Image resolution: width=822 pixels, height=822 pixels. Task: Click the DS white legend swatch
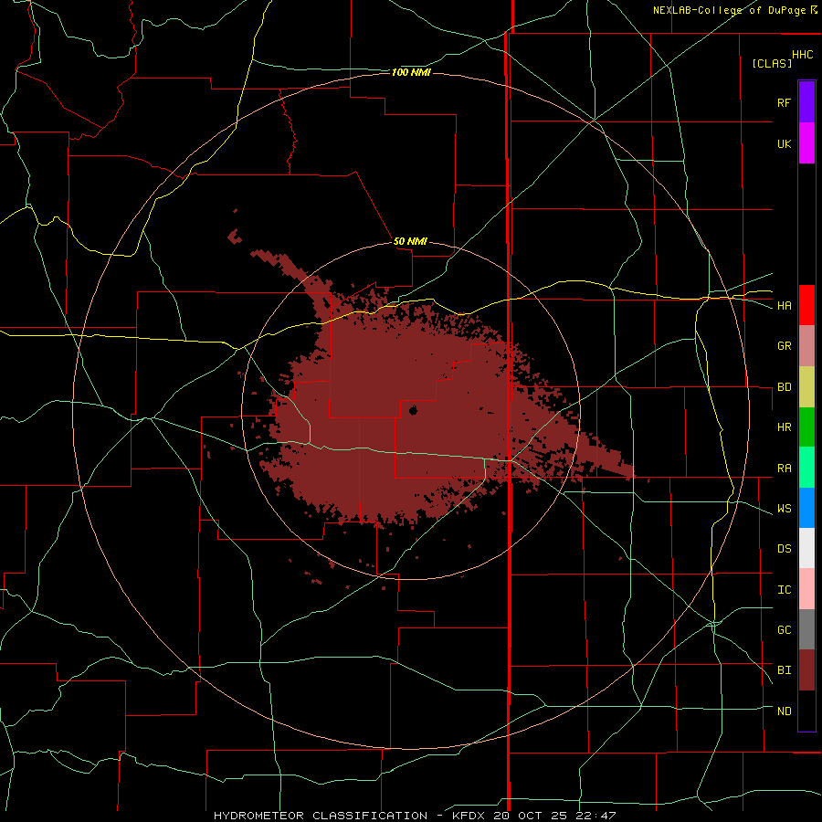click(806, 548)
